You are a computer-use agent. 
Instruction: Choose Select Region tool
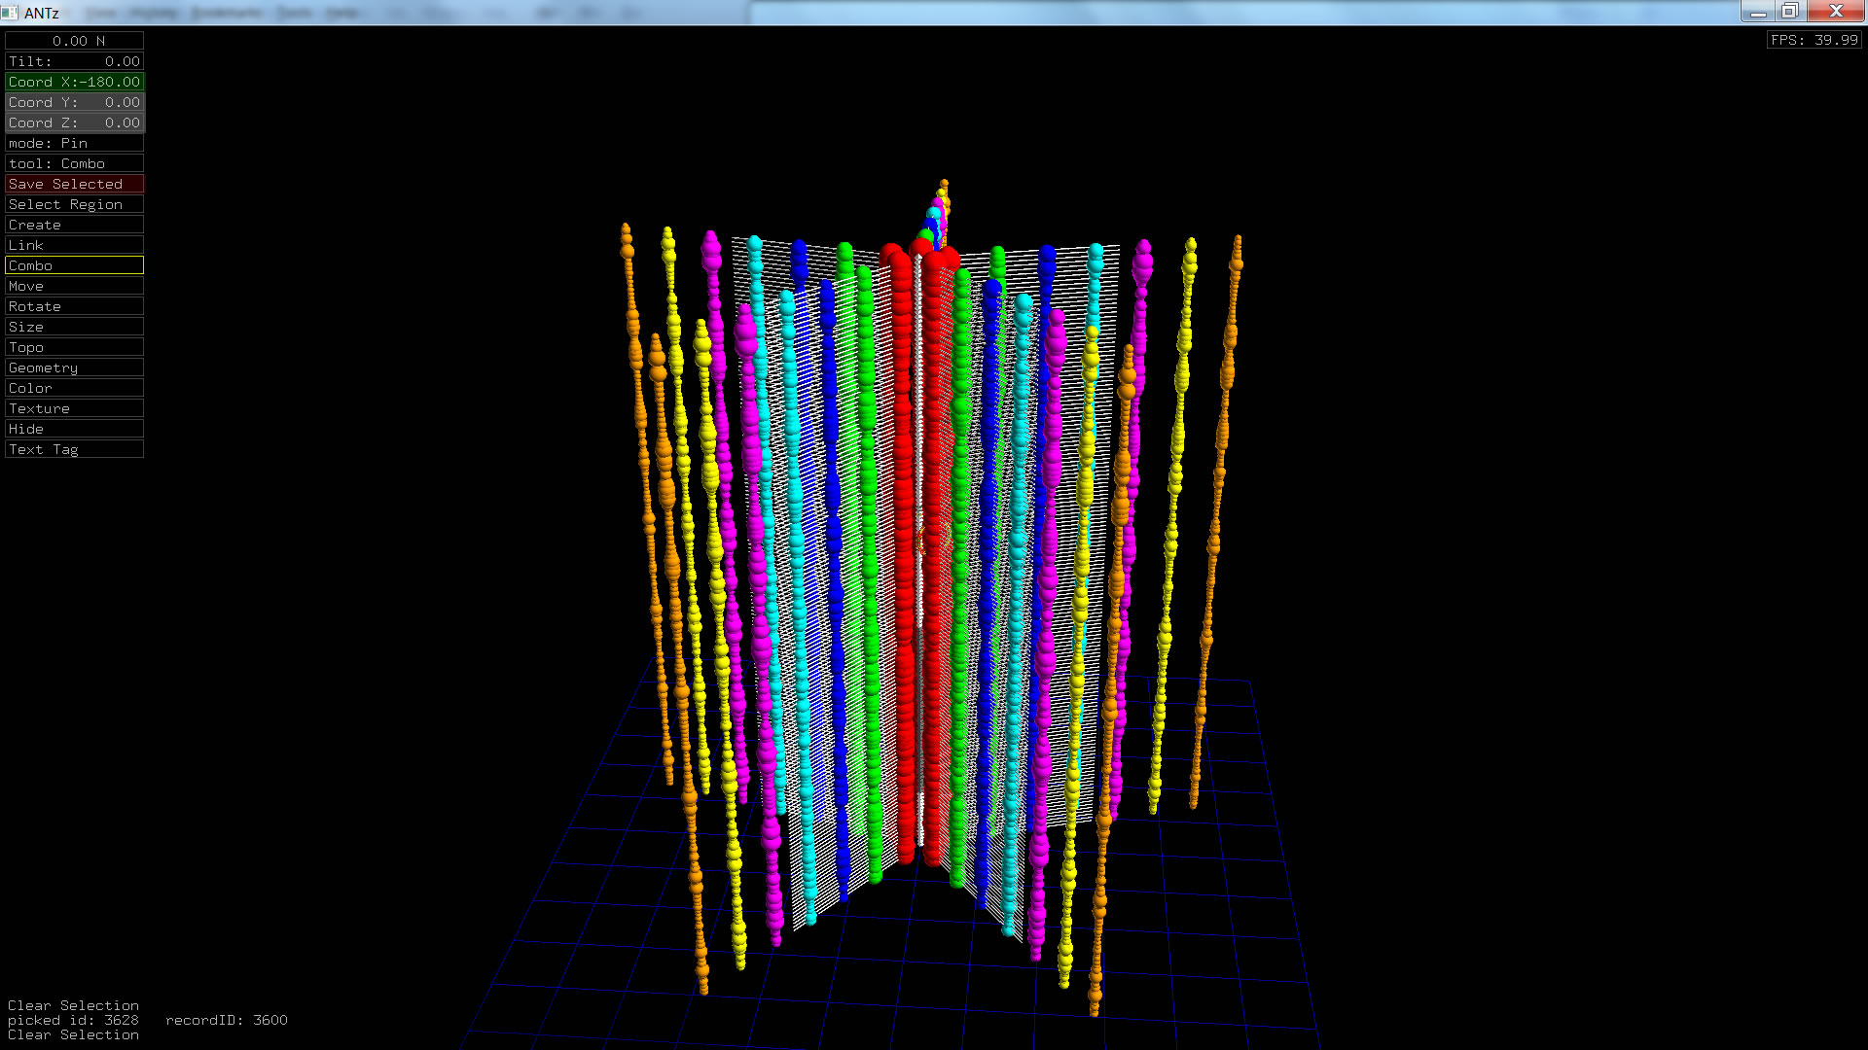click(74, 204)
